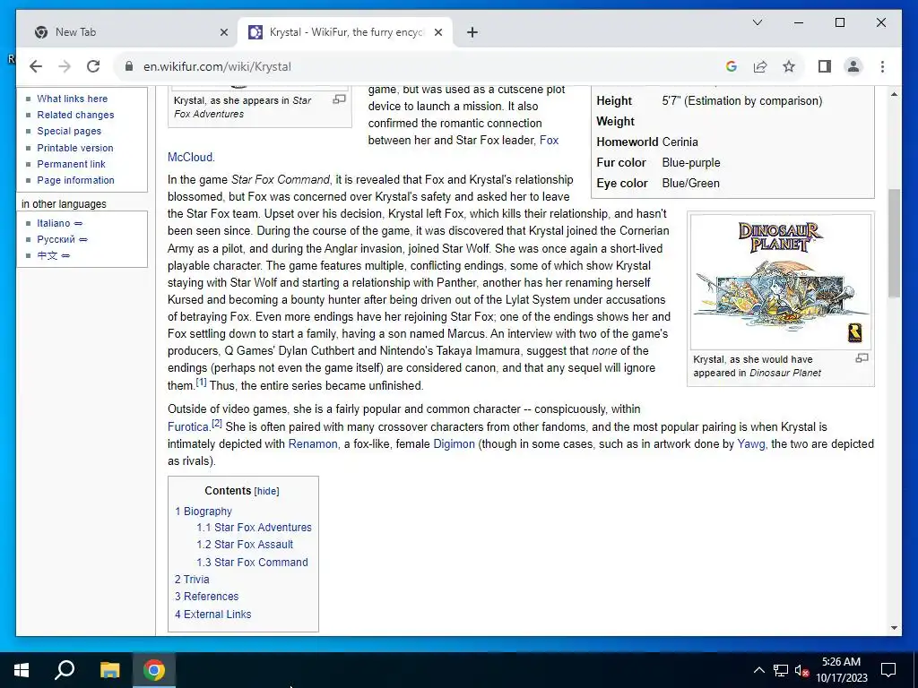Screen dimensions: 918x688
Task: Follow the Digimon link
Action: pos(454,444)
